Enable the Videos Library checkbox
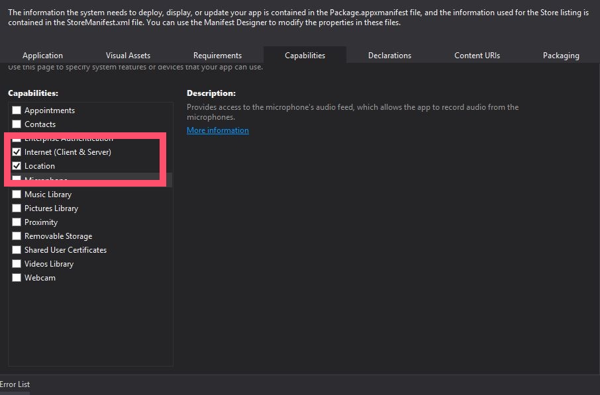The image size is (600, 395). tap(17, 264)
